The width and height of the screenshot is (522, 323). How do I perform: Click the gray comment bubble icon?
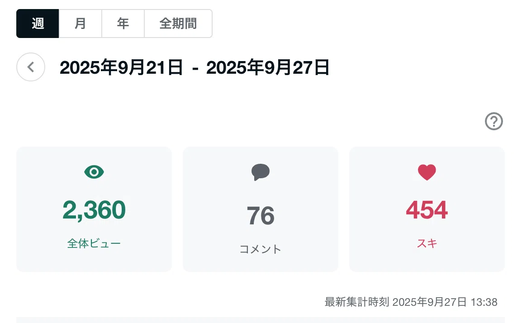click(261, 172)
